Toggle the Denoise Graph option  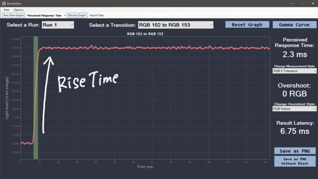tap(77, 15)
